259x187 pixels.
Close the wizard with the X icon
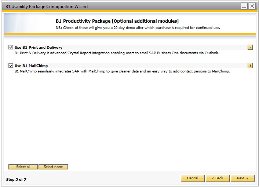[252, 6]
